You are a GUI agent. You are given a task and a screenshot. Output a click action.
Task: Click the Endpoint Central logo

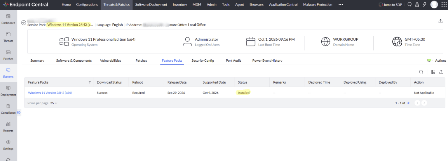click(26, 4)
